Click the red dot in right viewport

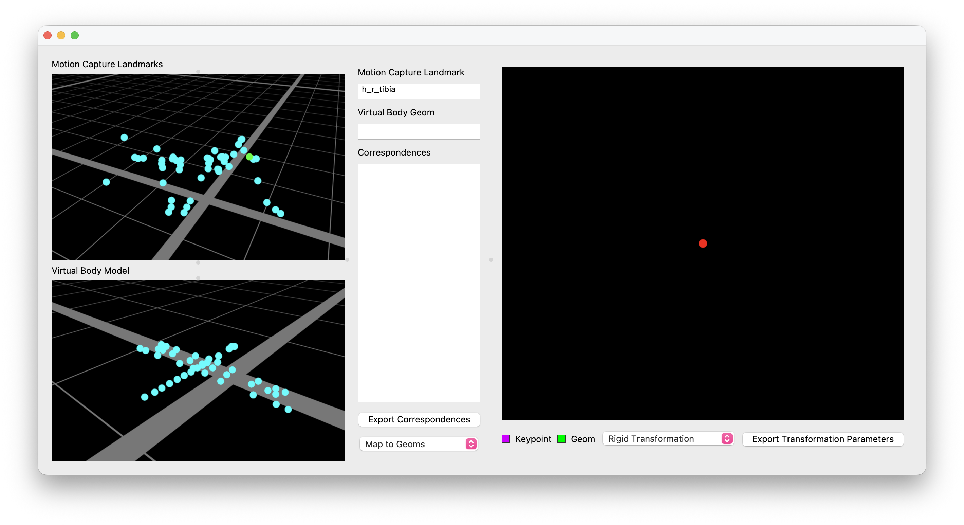click(x=703, y=243)
